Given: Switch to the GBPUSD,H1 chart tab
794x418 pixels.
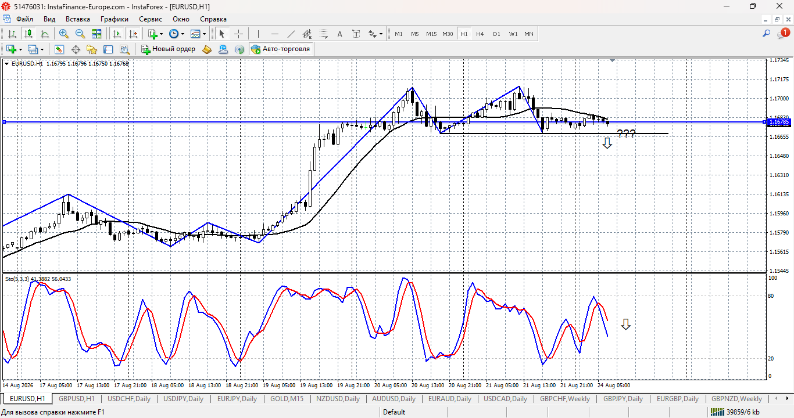Looking at the screenshot, I should pyautogui.click(x=77, y=399).
